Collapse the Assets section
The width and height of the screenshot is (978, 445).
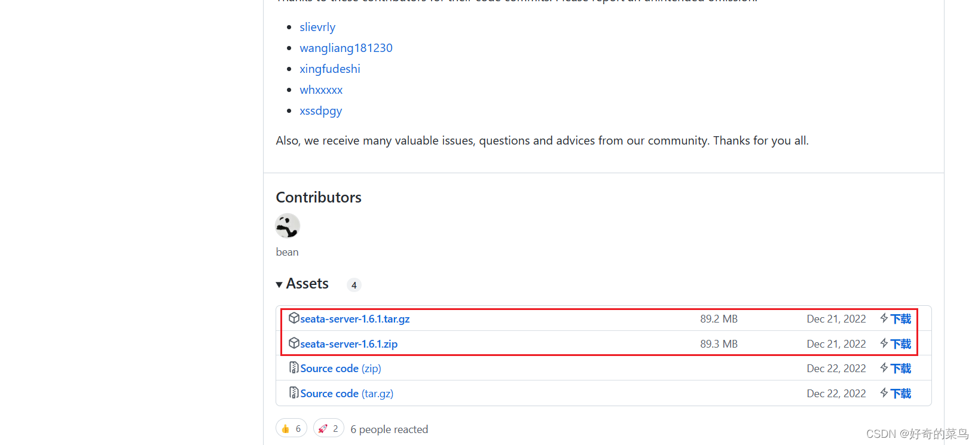(307, 284)
